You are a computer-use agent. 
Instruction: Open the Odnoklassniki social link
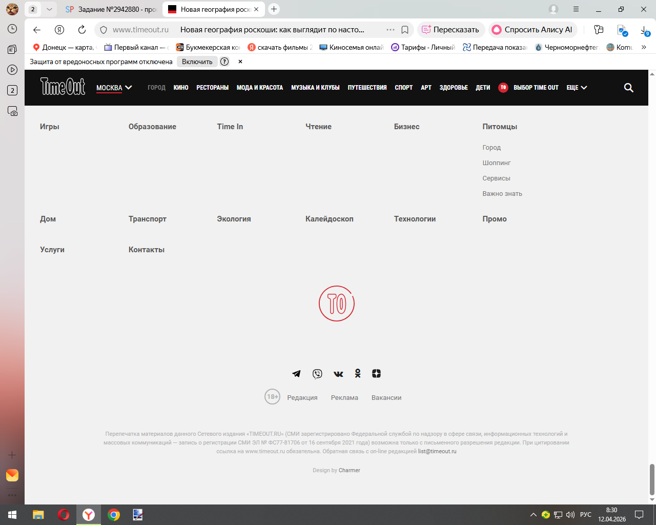pos(358,374)
